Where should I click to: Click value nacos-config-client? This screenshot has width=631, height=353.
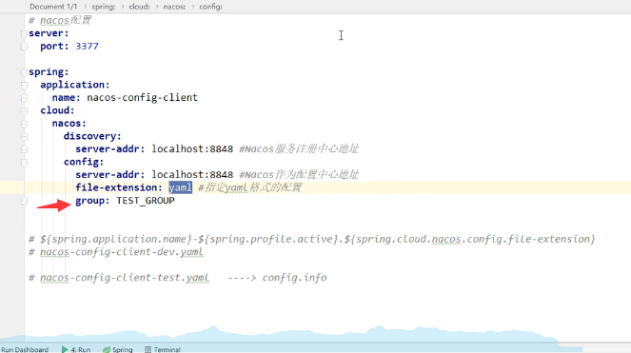point(143,98)
